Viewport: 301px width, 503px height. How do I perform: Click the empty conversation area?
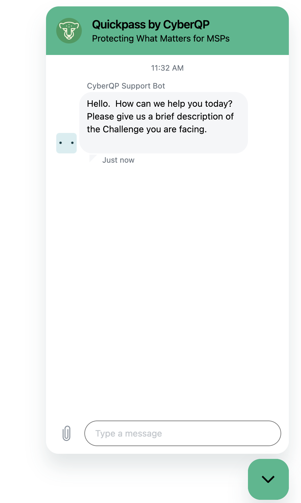tap(167, 288)
